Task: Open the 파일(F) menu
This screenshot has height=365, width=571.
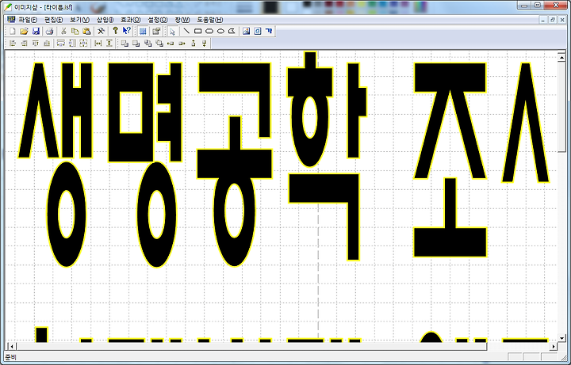Action: (x=28, y=20)
